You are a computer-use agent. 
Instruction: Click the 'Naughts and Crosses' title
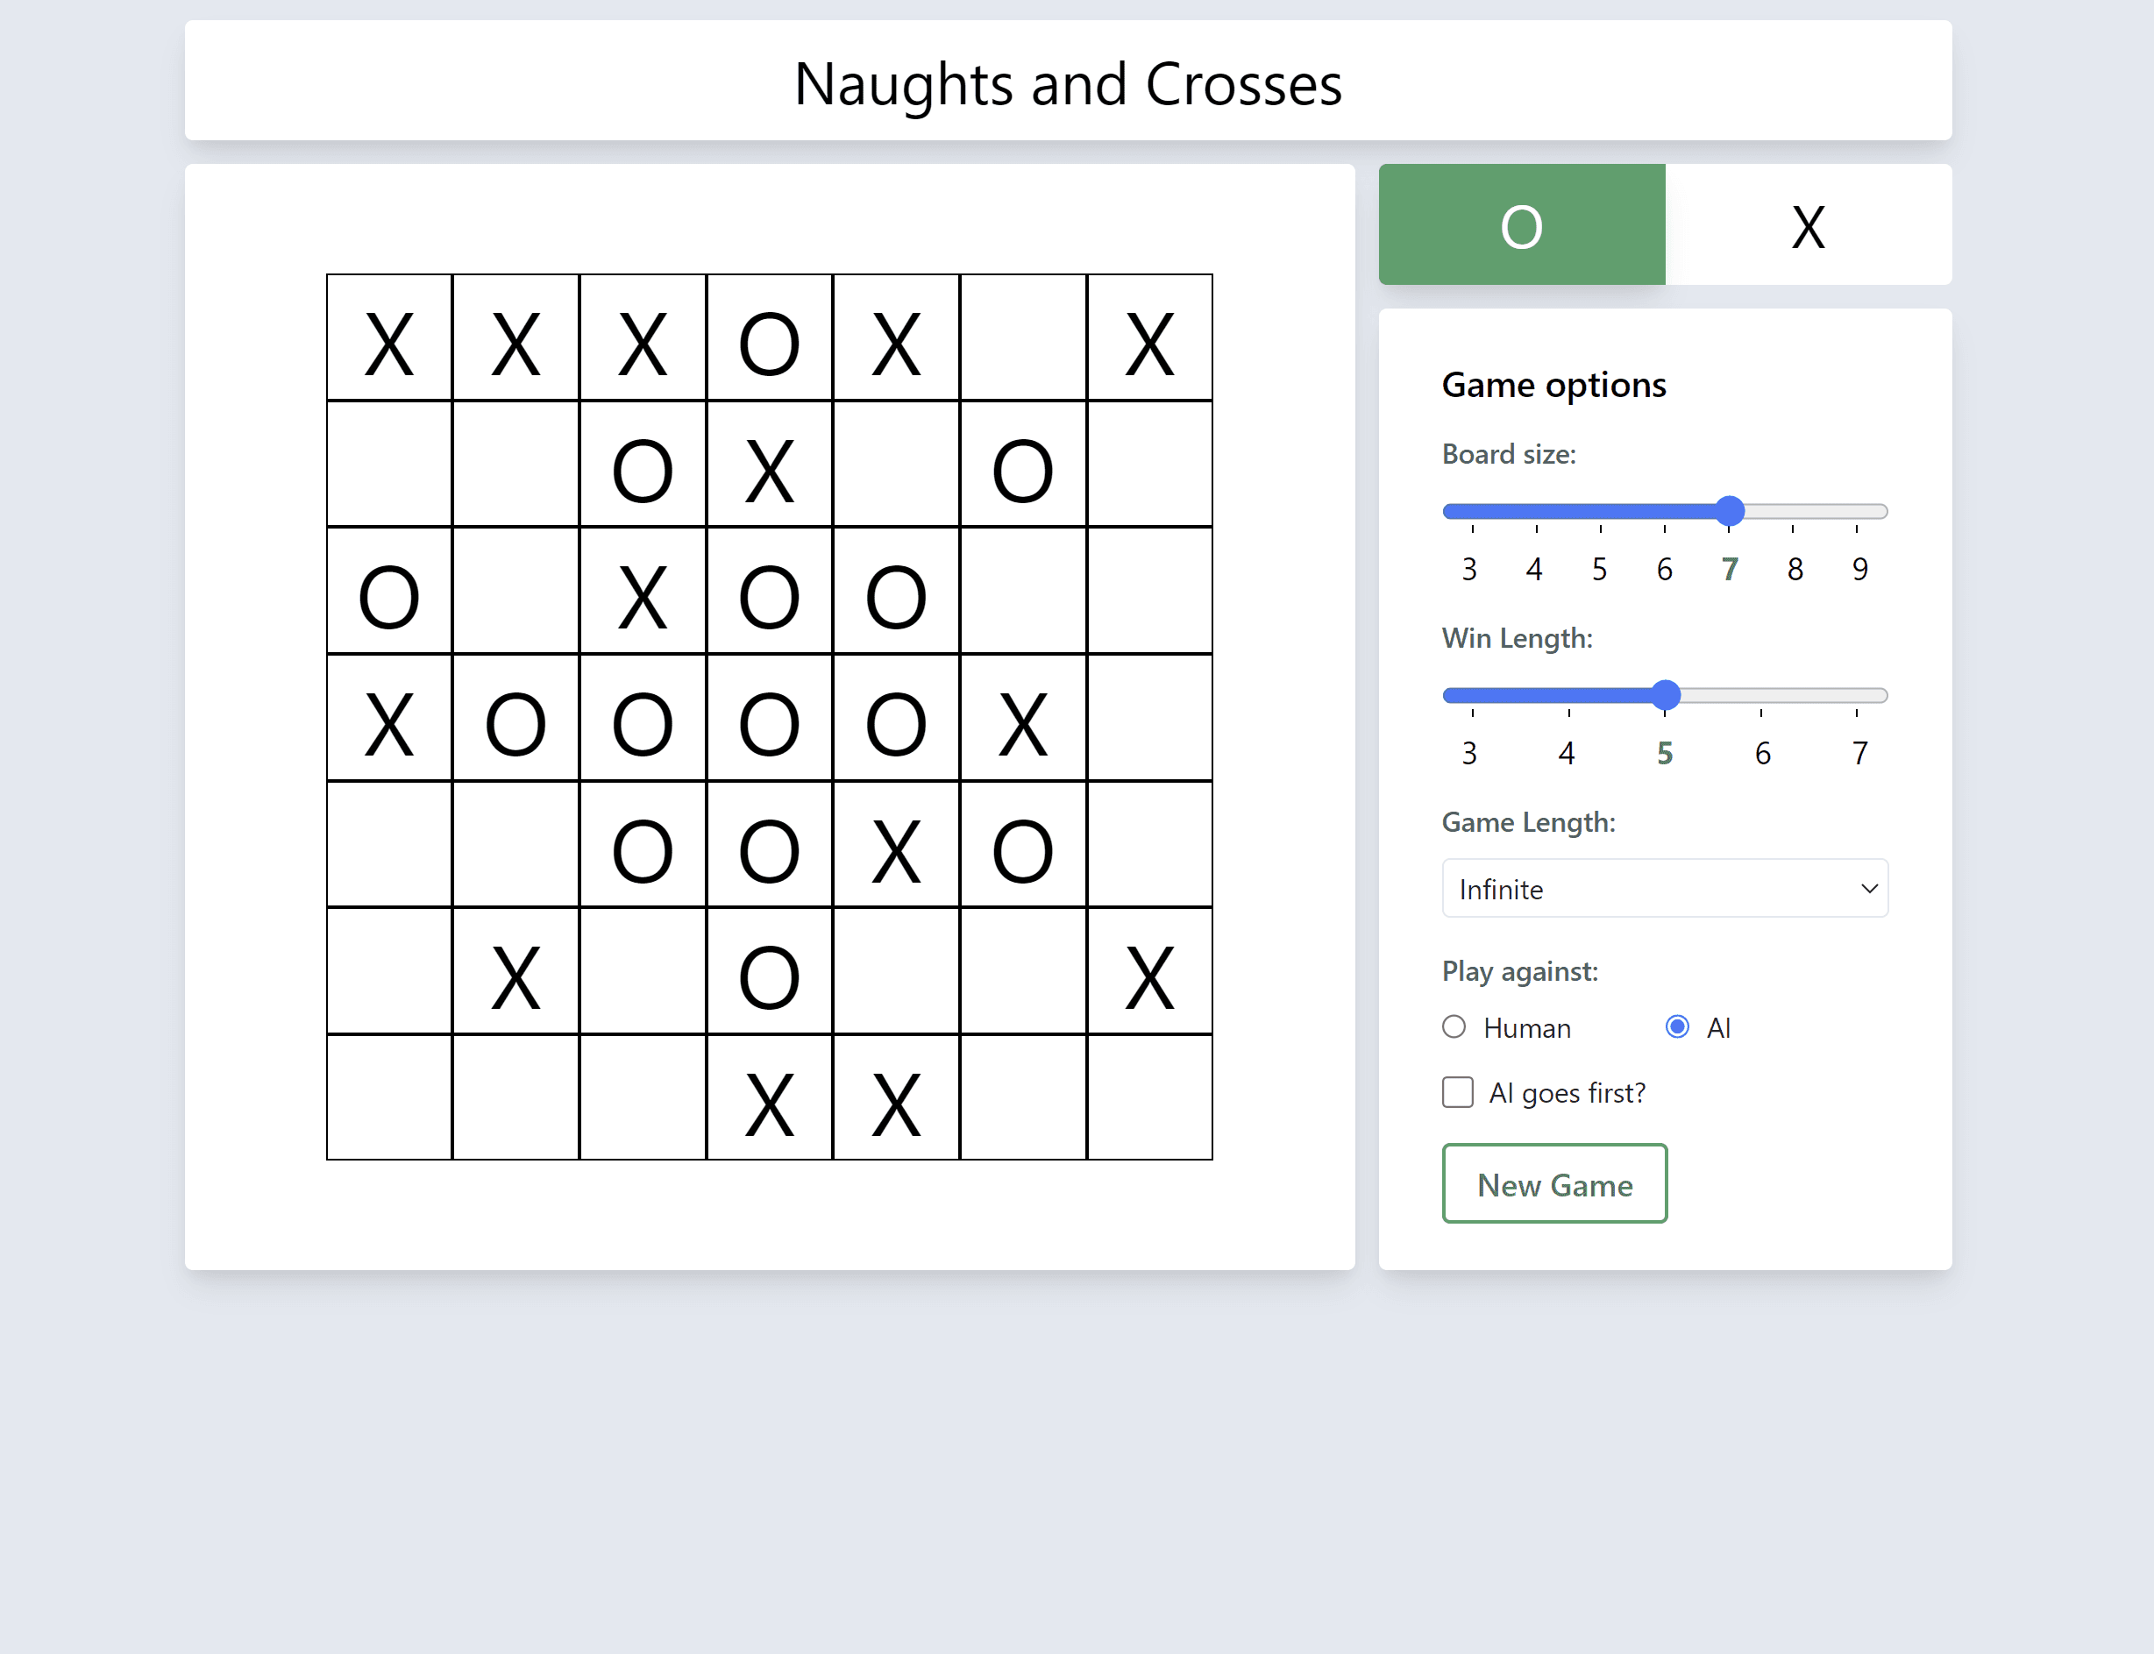(x=1068, y=83)
